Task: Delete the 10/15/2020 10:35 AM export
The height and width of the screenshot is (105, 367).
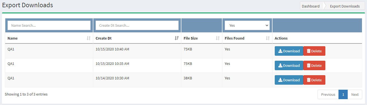Action: (314, 65)
